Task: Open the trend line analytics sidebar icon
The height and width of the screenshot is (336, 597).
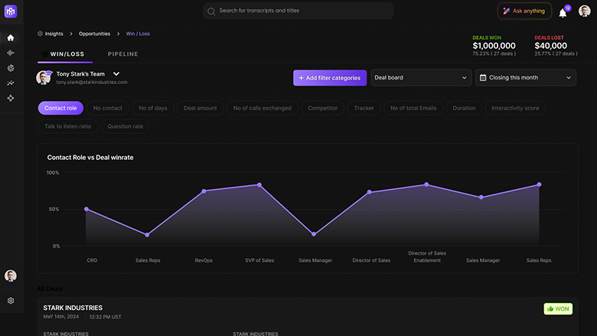Action: pyautogui.click(x=11, y=83)
